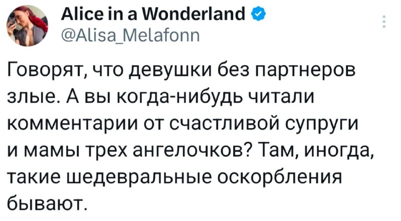
Task: Place cursor on the word "злые"
Action: point(31,96)
